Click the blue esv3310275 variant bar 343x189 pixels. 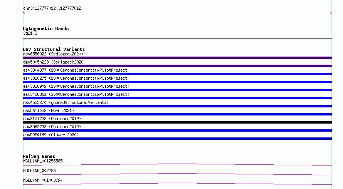point(177,82)
